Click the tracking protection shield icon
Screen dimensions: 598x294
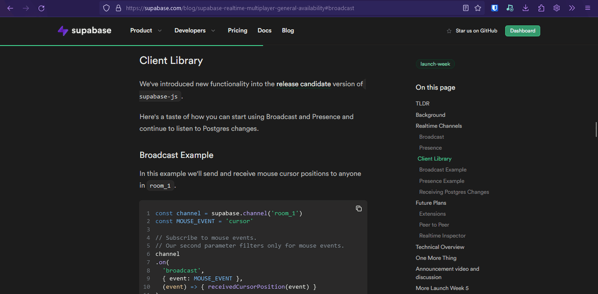click(x=107, y=8)
